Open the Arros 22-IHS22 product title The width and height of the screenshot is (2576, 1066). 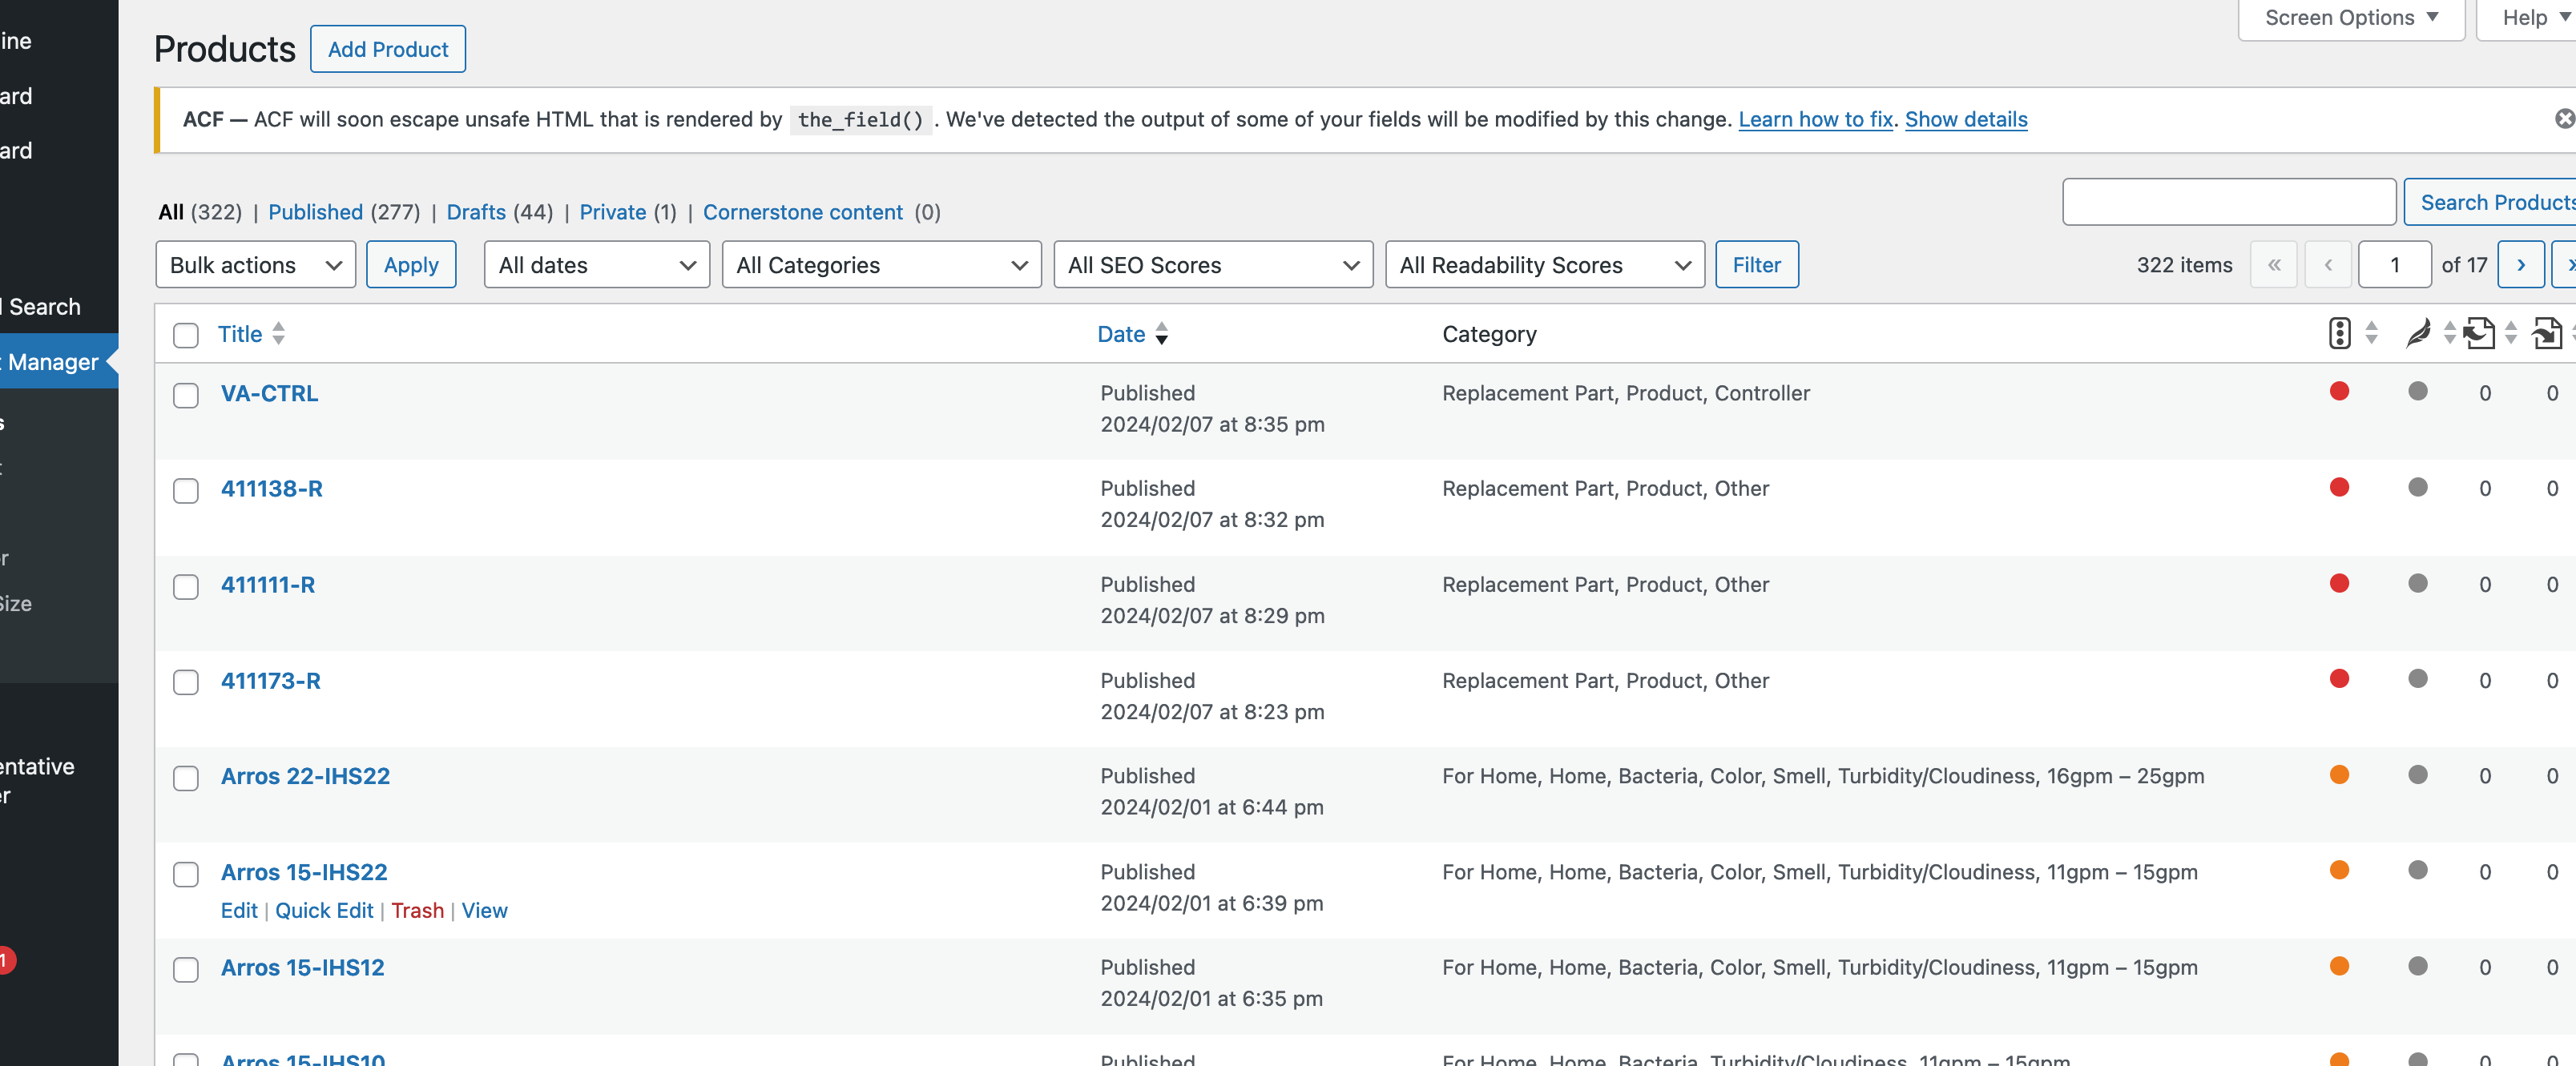click(x=305, y=776)
